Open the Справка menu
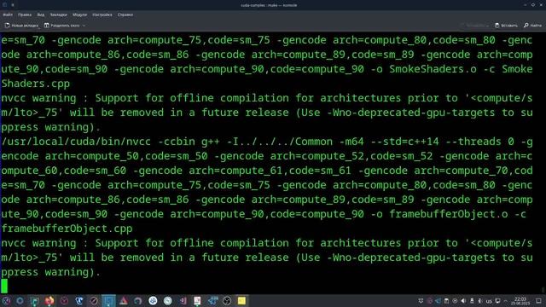 point(125,14)
